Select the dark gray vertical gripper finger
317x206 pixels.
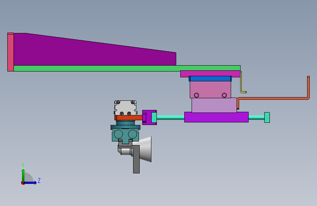pyautogui.click(x=136, y=159)
